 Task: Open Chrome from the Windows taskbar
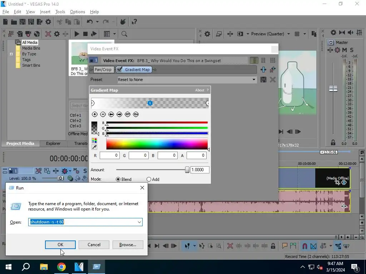coord(61,267)
